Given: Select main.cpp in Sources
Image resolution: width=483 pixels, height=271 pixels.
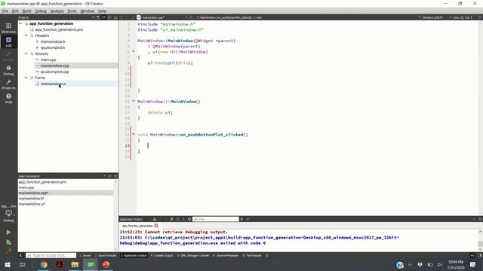Looking at the screenshot, I should [x=48, y=59].
